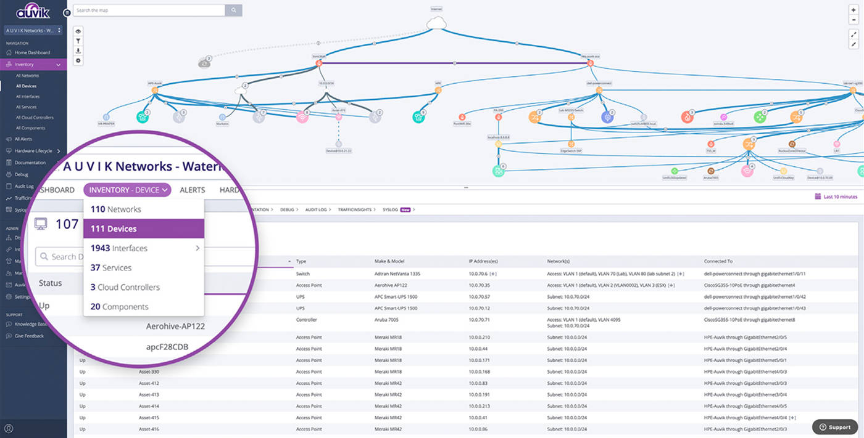Screen dimensions: 864x438
Task: Collapse the sidebar with hamburger toggle
Action: 67,12
